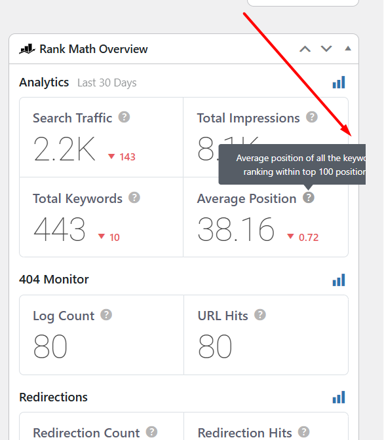Image resolution: width=384 pixels, height=440 pixels.
Task: Click the Rank Math logo icon
Action: tap(27, 49)
